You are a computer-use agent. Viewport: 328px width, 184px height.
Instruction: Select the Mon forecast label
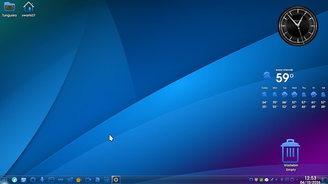click(275, 88)
